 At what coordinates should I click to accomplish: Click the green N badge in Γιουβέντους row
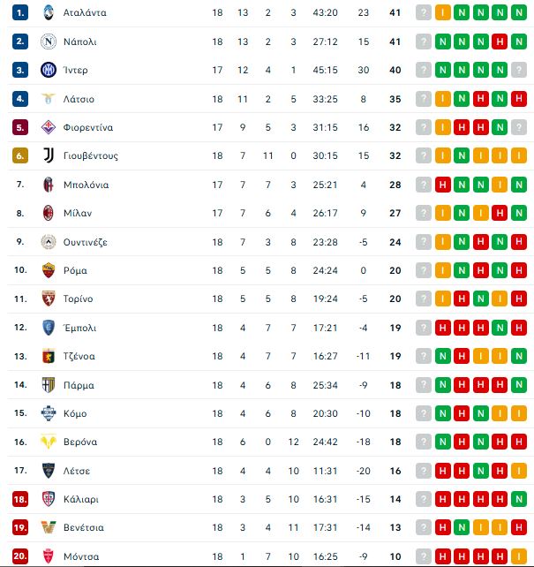coord(463,155)
